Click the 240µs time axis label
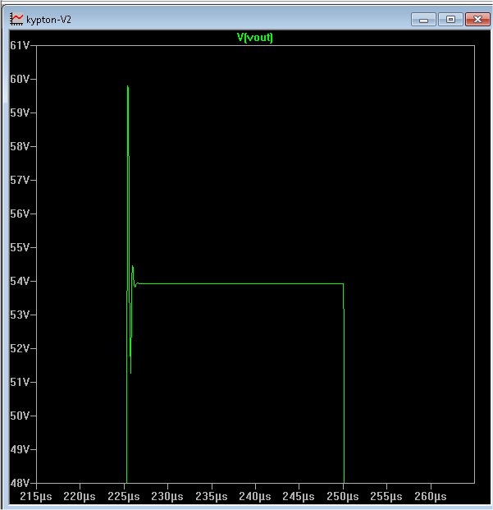 pyautogui.click(x=255, y=497)
